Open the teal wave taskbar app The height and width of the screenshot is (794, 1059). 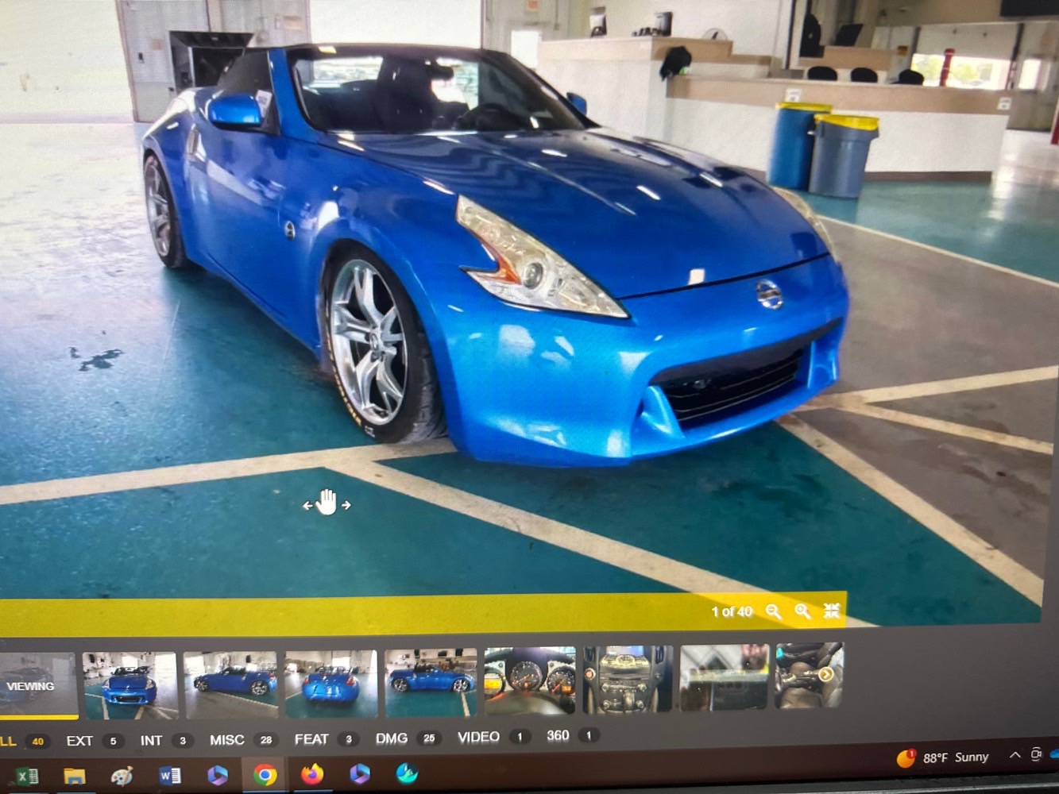click(408, 772)
